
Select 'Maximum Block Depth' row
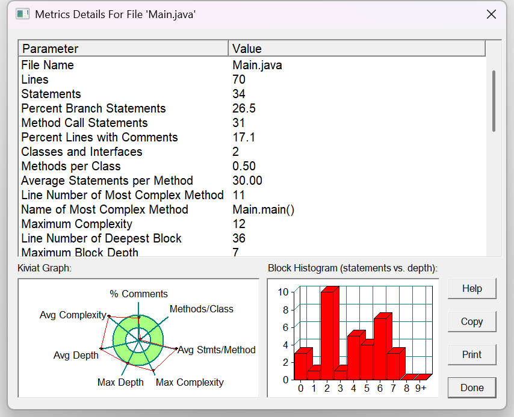click(252, 252)
